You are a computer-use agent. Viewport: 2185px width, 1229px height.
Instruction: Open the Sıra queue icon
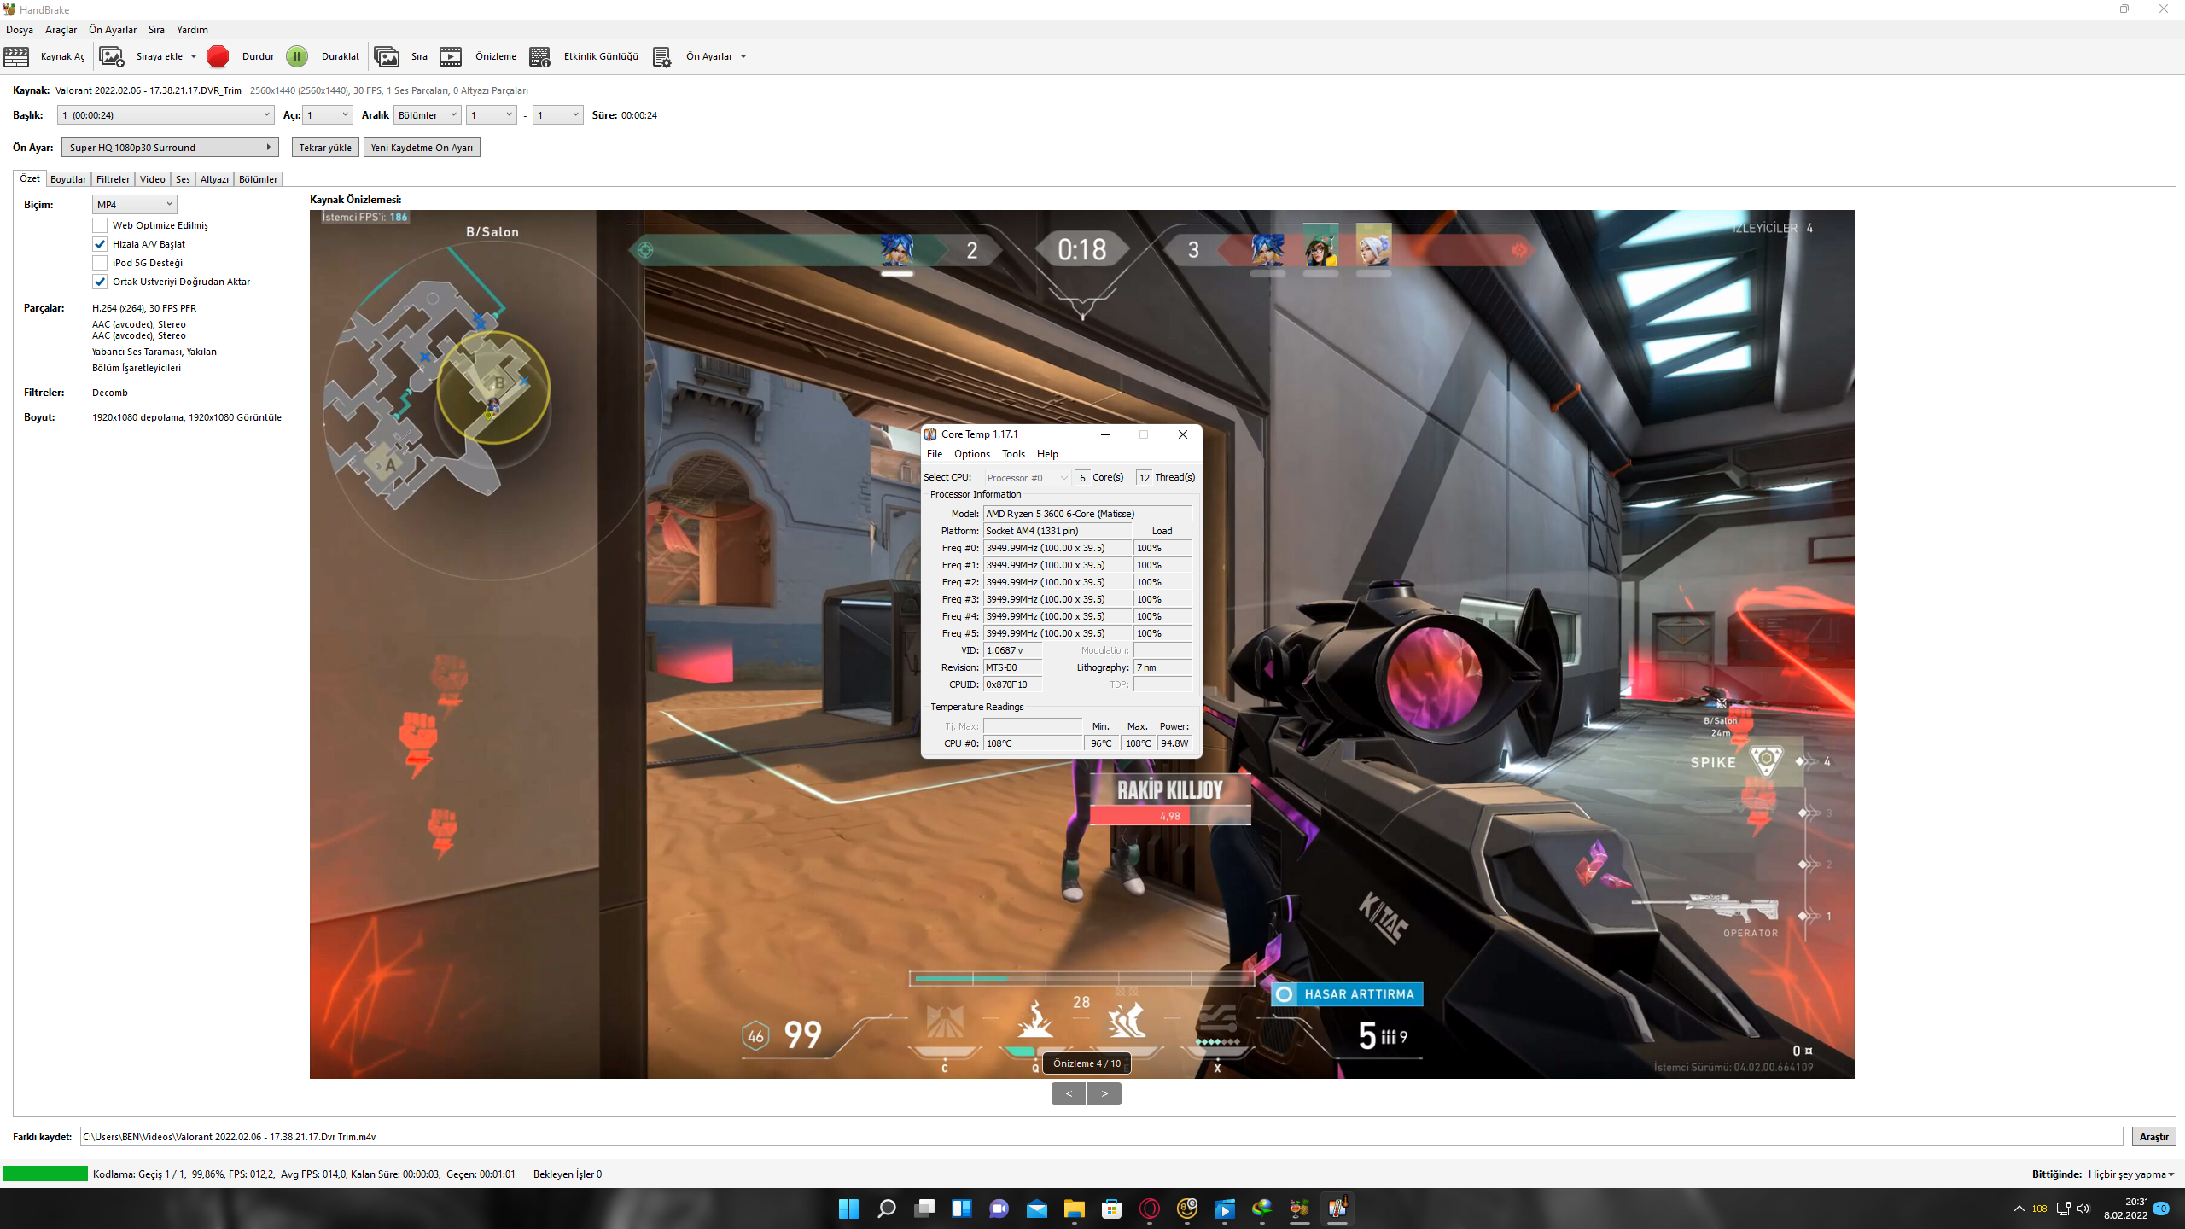click(387, 56)
